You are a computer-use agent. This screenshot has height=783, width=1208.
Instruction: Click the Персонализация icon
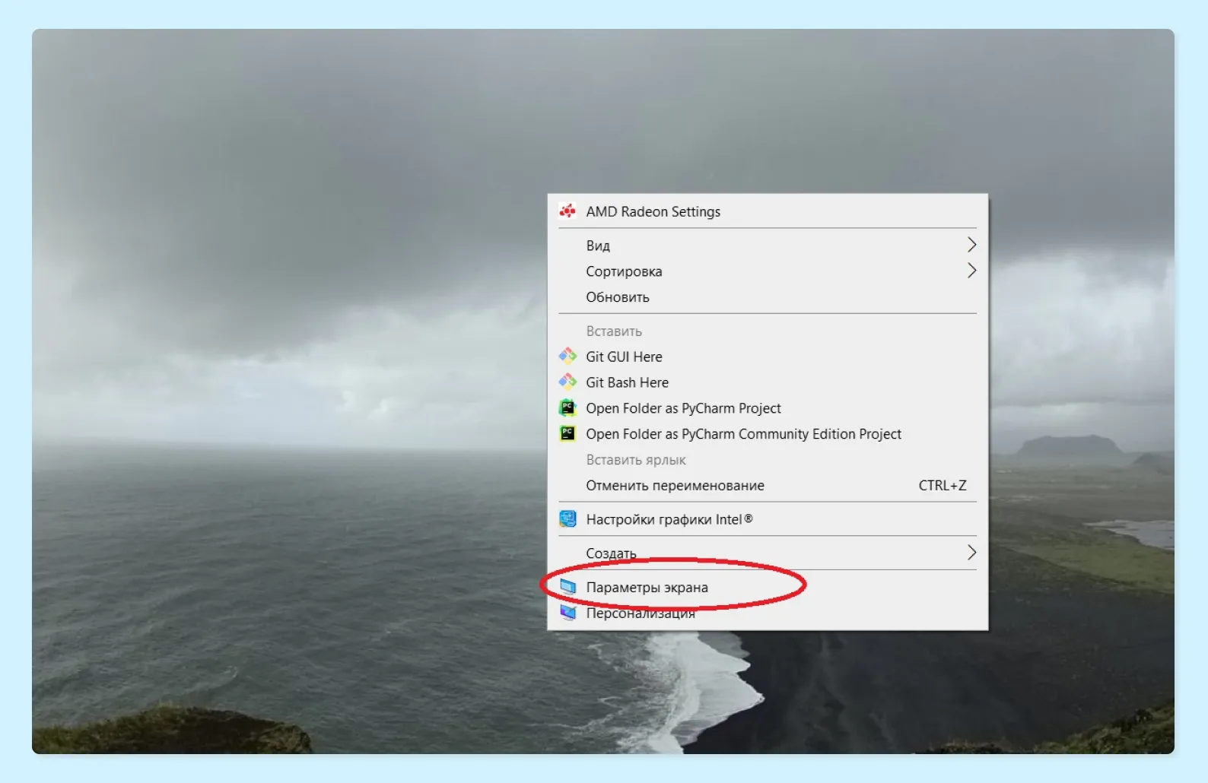tap(567, 613)
